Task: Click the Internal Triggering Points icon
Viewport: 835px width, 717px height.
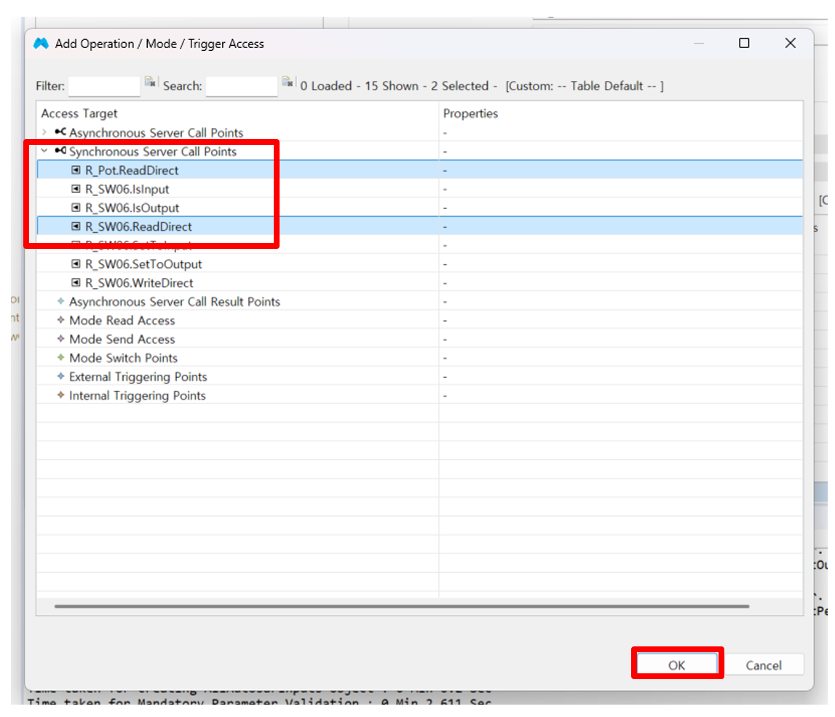Action: (60, 396)
